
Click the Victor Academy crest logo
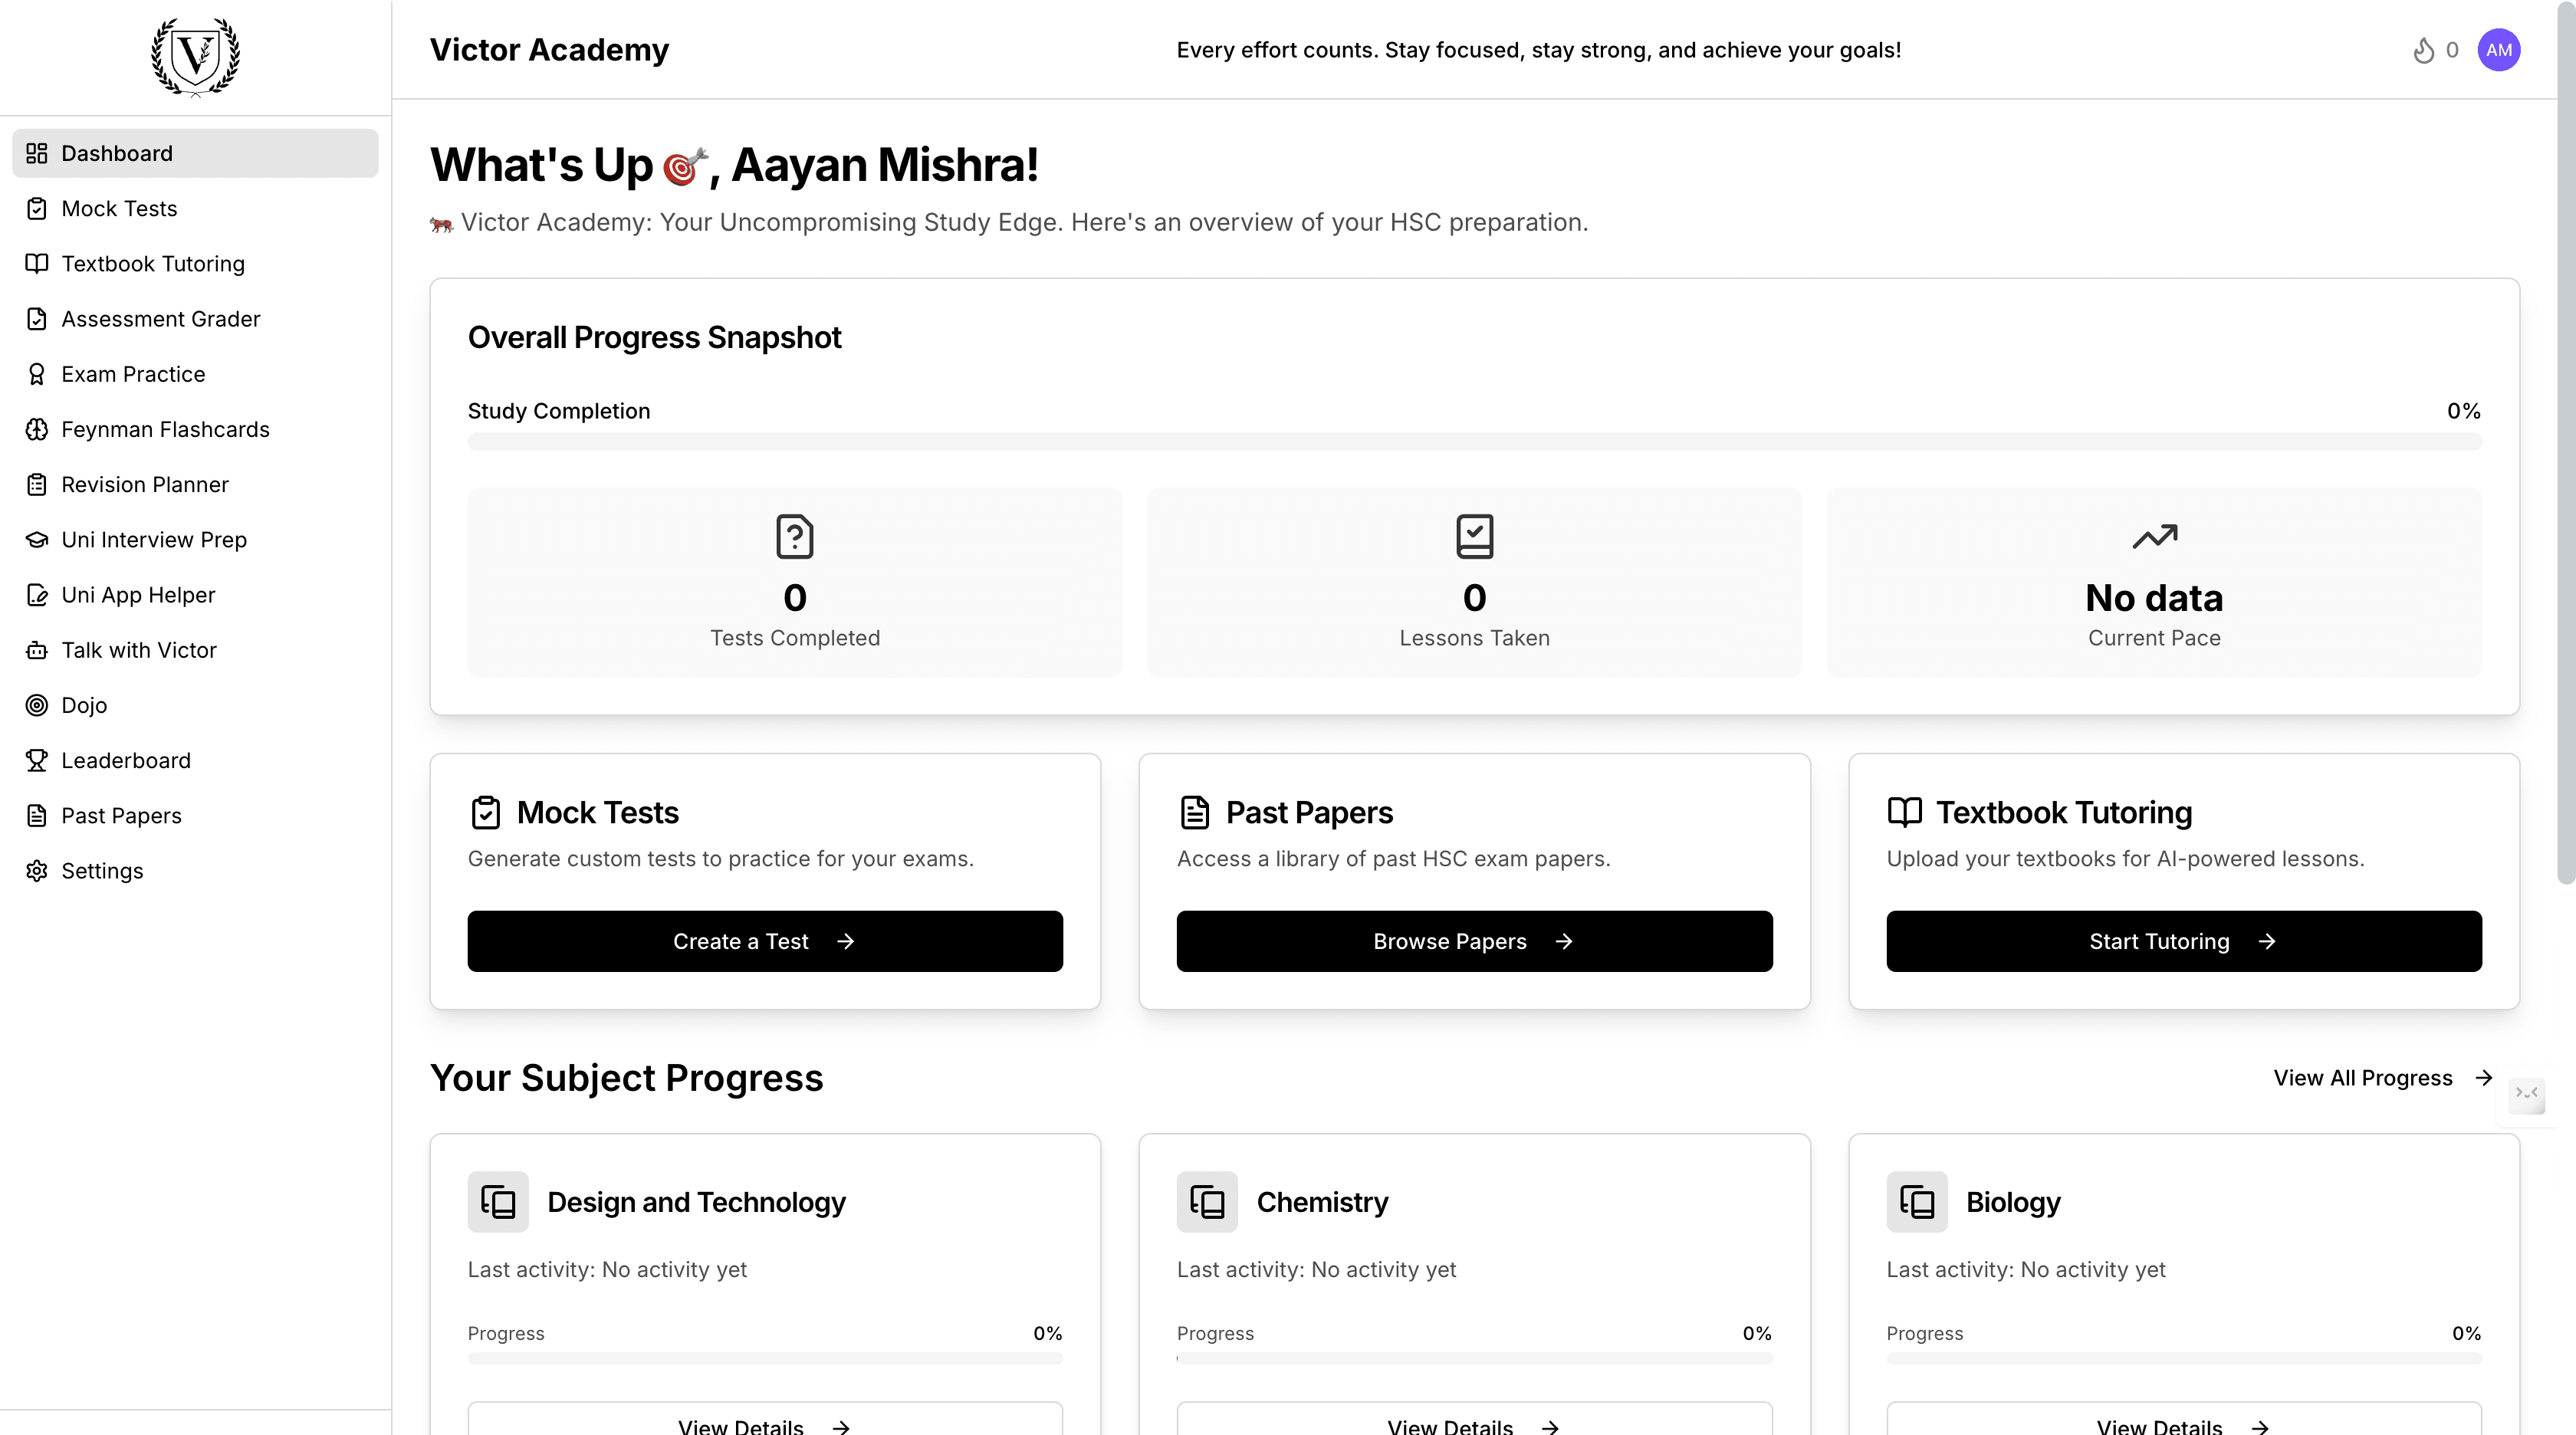195,56
